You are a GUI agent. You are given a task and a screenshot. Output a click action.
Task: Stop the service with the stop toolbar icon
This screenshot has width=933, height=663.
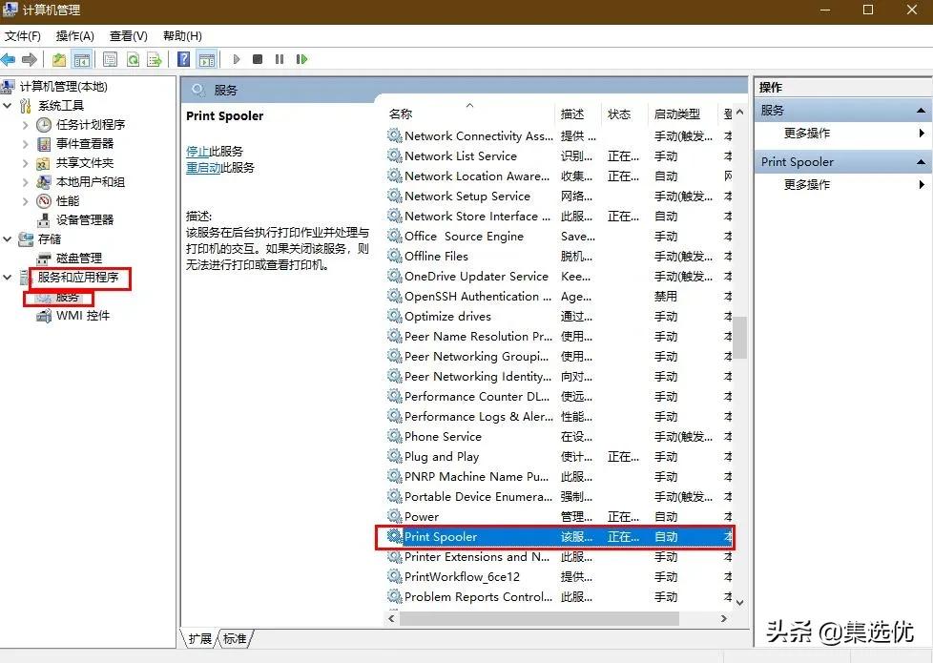(x=258, y=59)
